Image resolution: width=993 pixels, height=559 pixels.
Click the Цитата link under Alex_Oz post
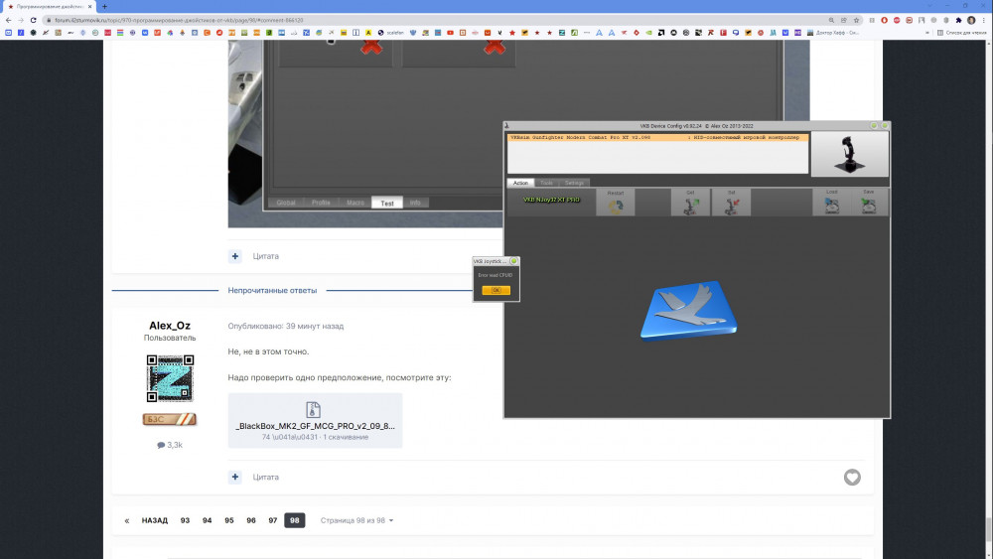click(265, 477)
